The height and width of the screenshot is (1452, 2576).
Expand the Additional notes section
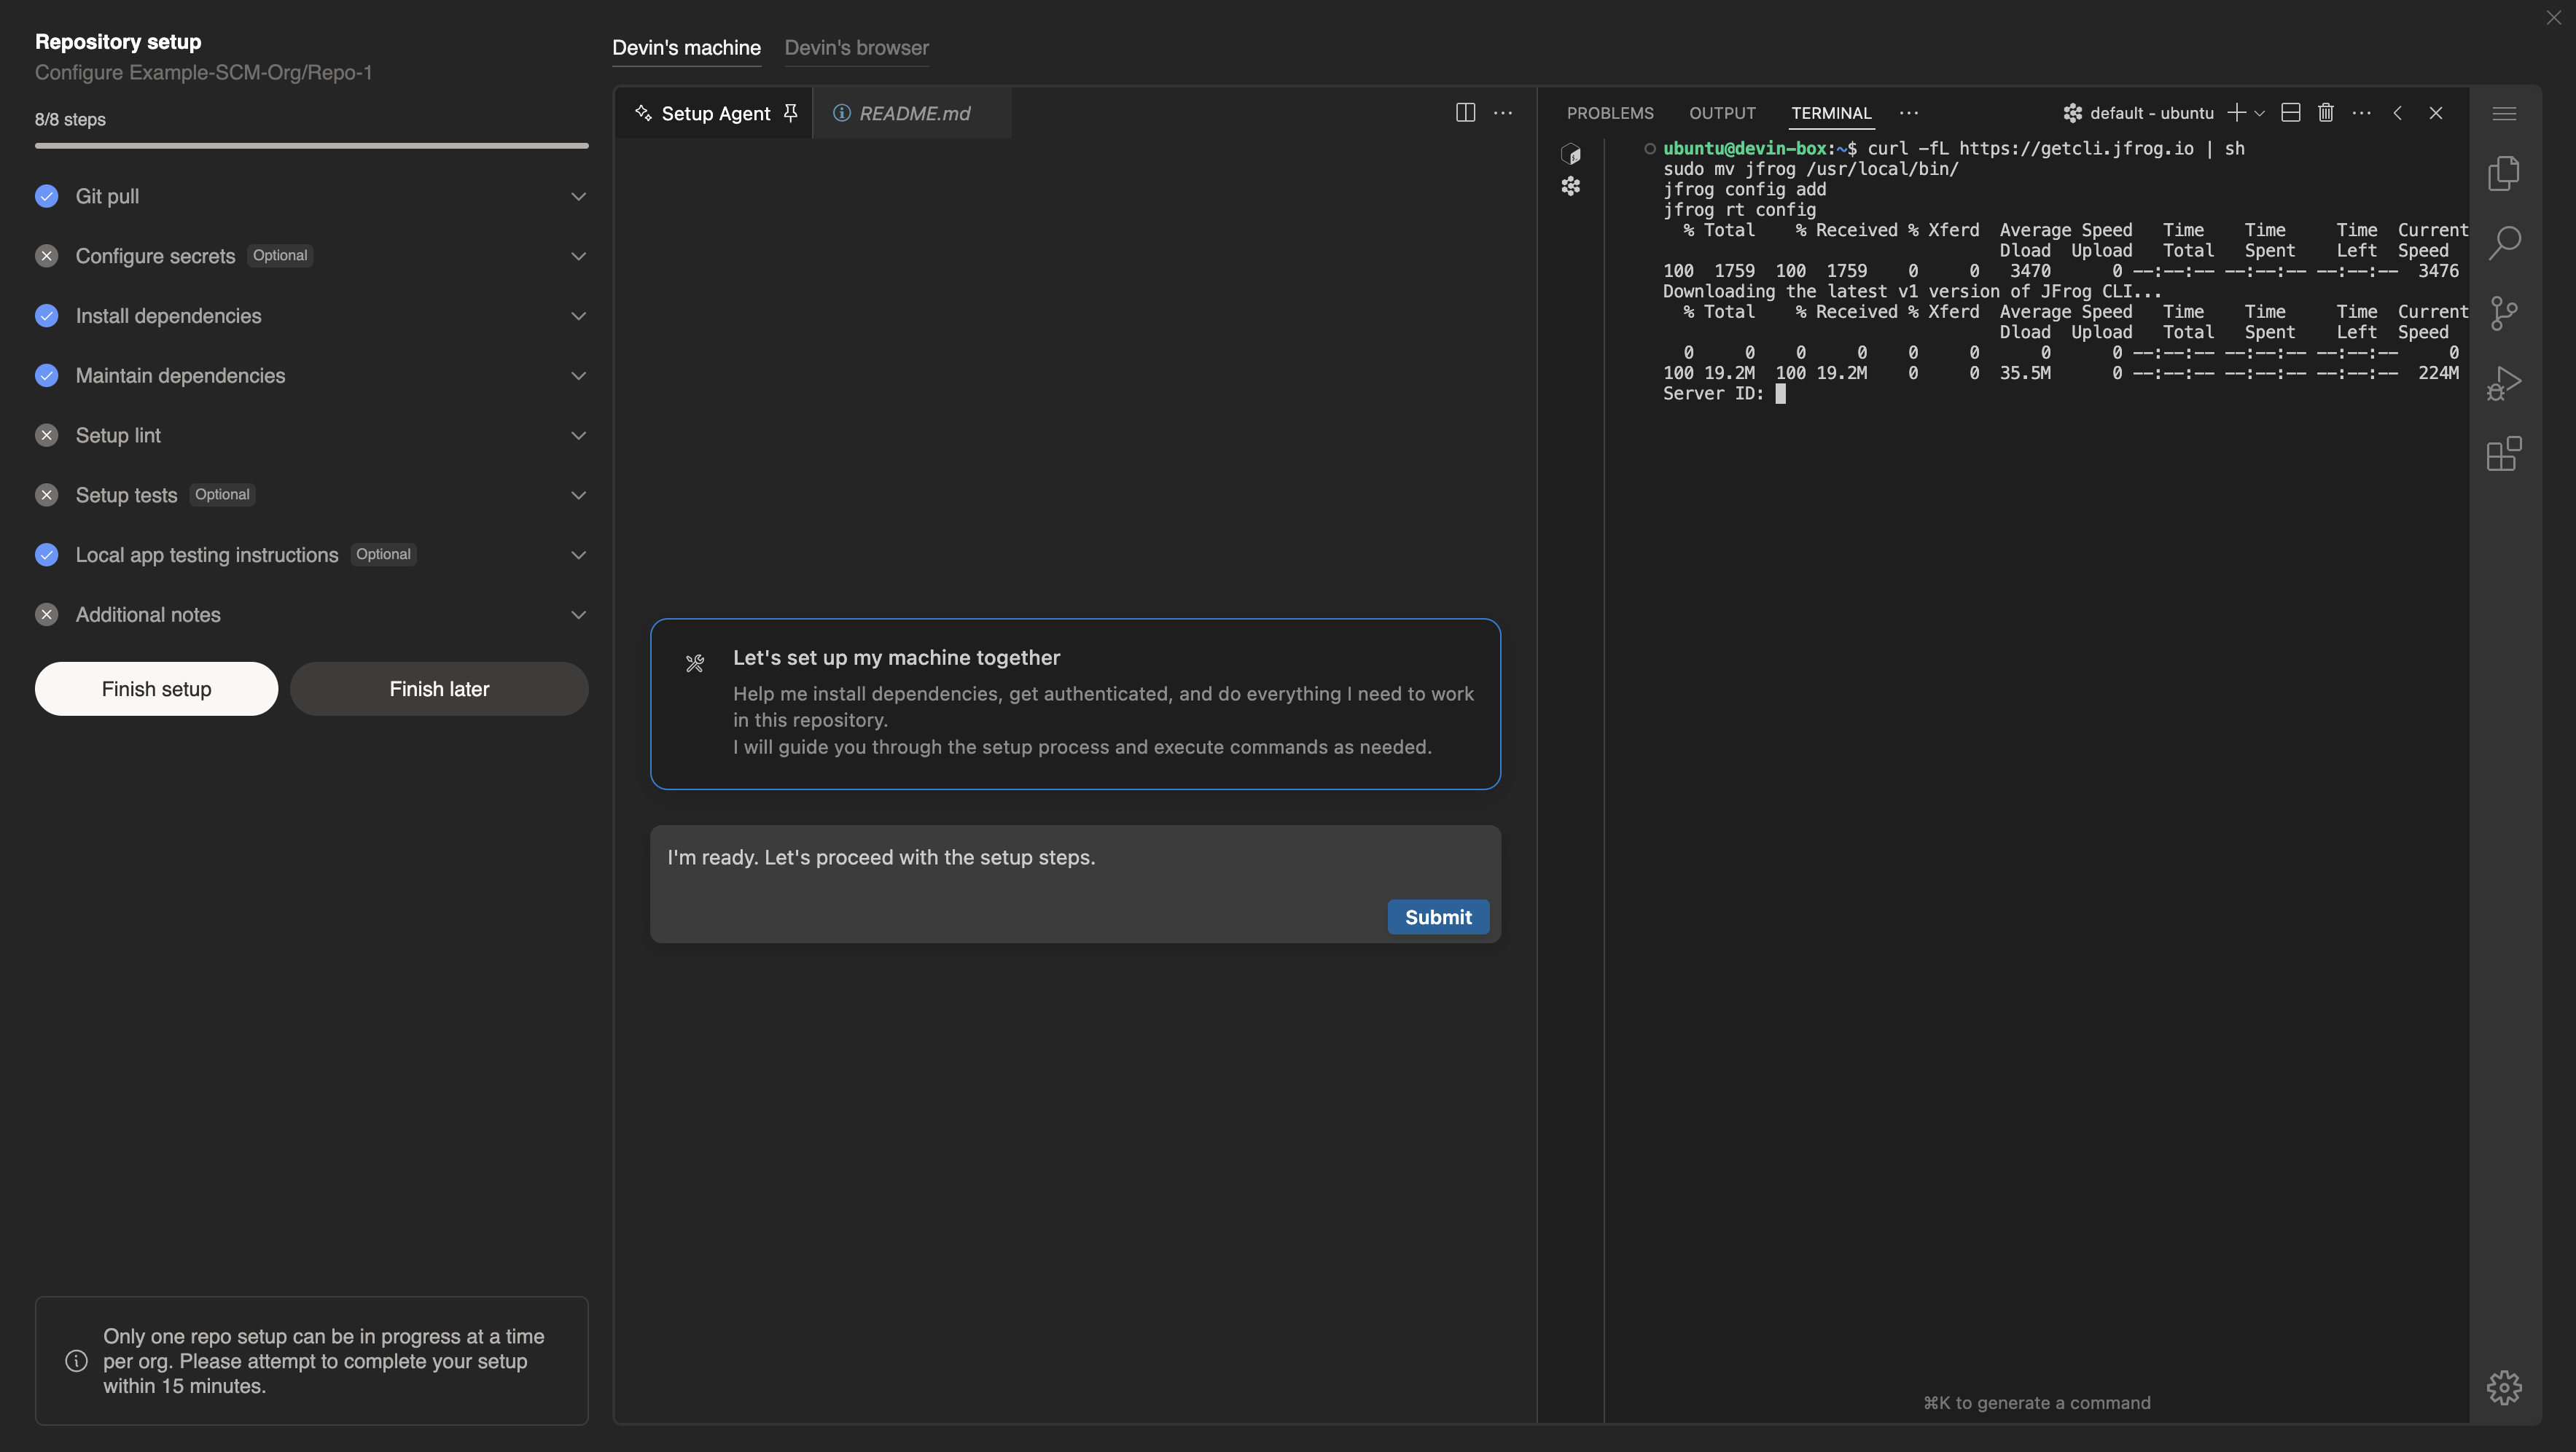pyautogui.click(x=579, y=614)
